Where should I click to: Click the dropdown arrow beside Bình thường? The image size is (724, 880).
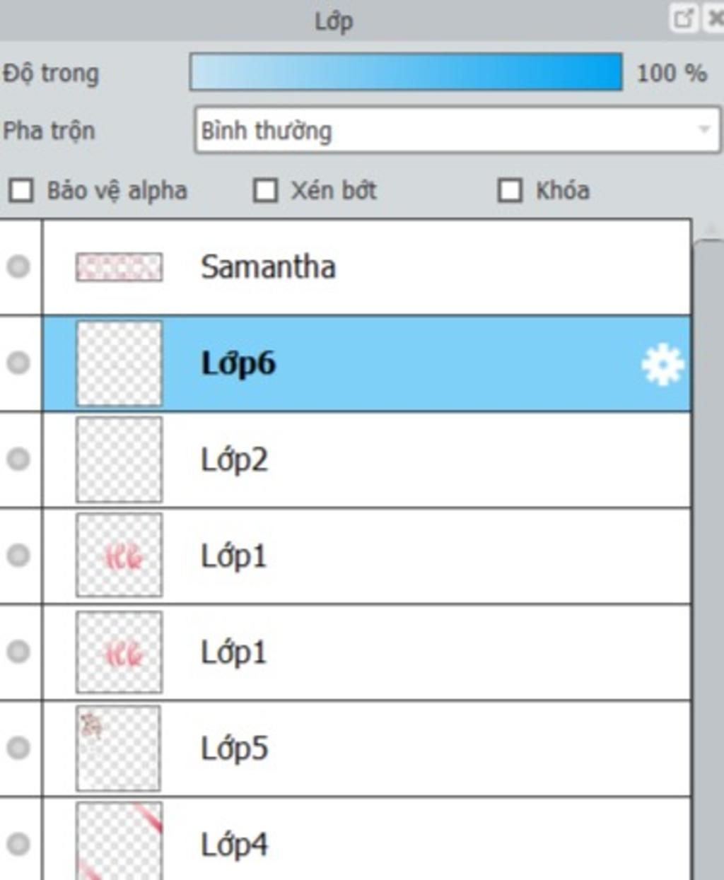coord(703,130)
